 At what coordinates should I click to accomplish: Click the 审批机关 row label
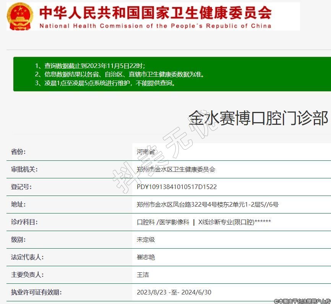click(24, 170)
